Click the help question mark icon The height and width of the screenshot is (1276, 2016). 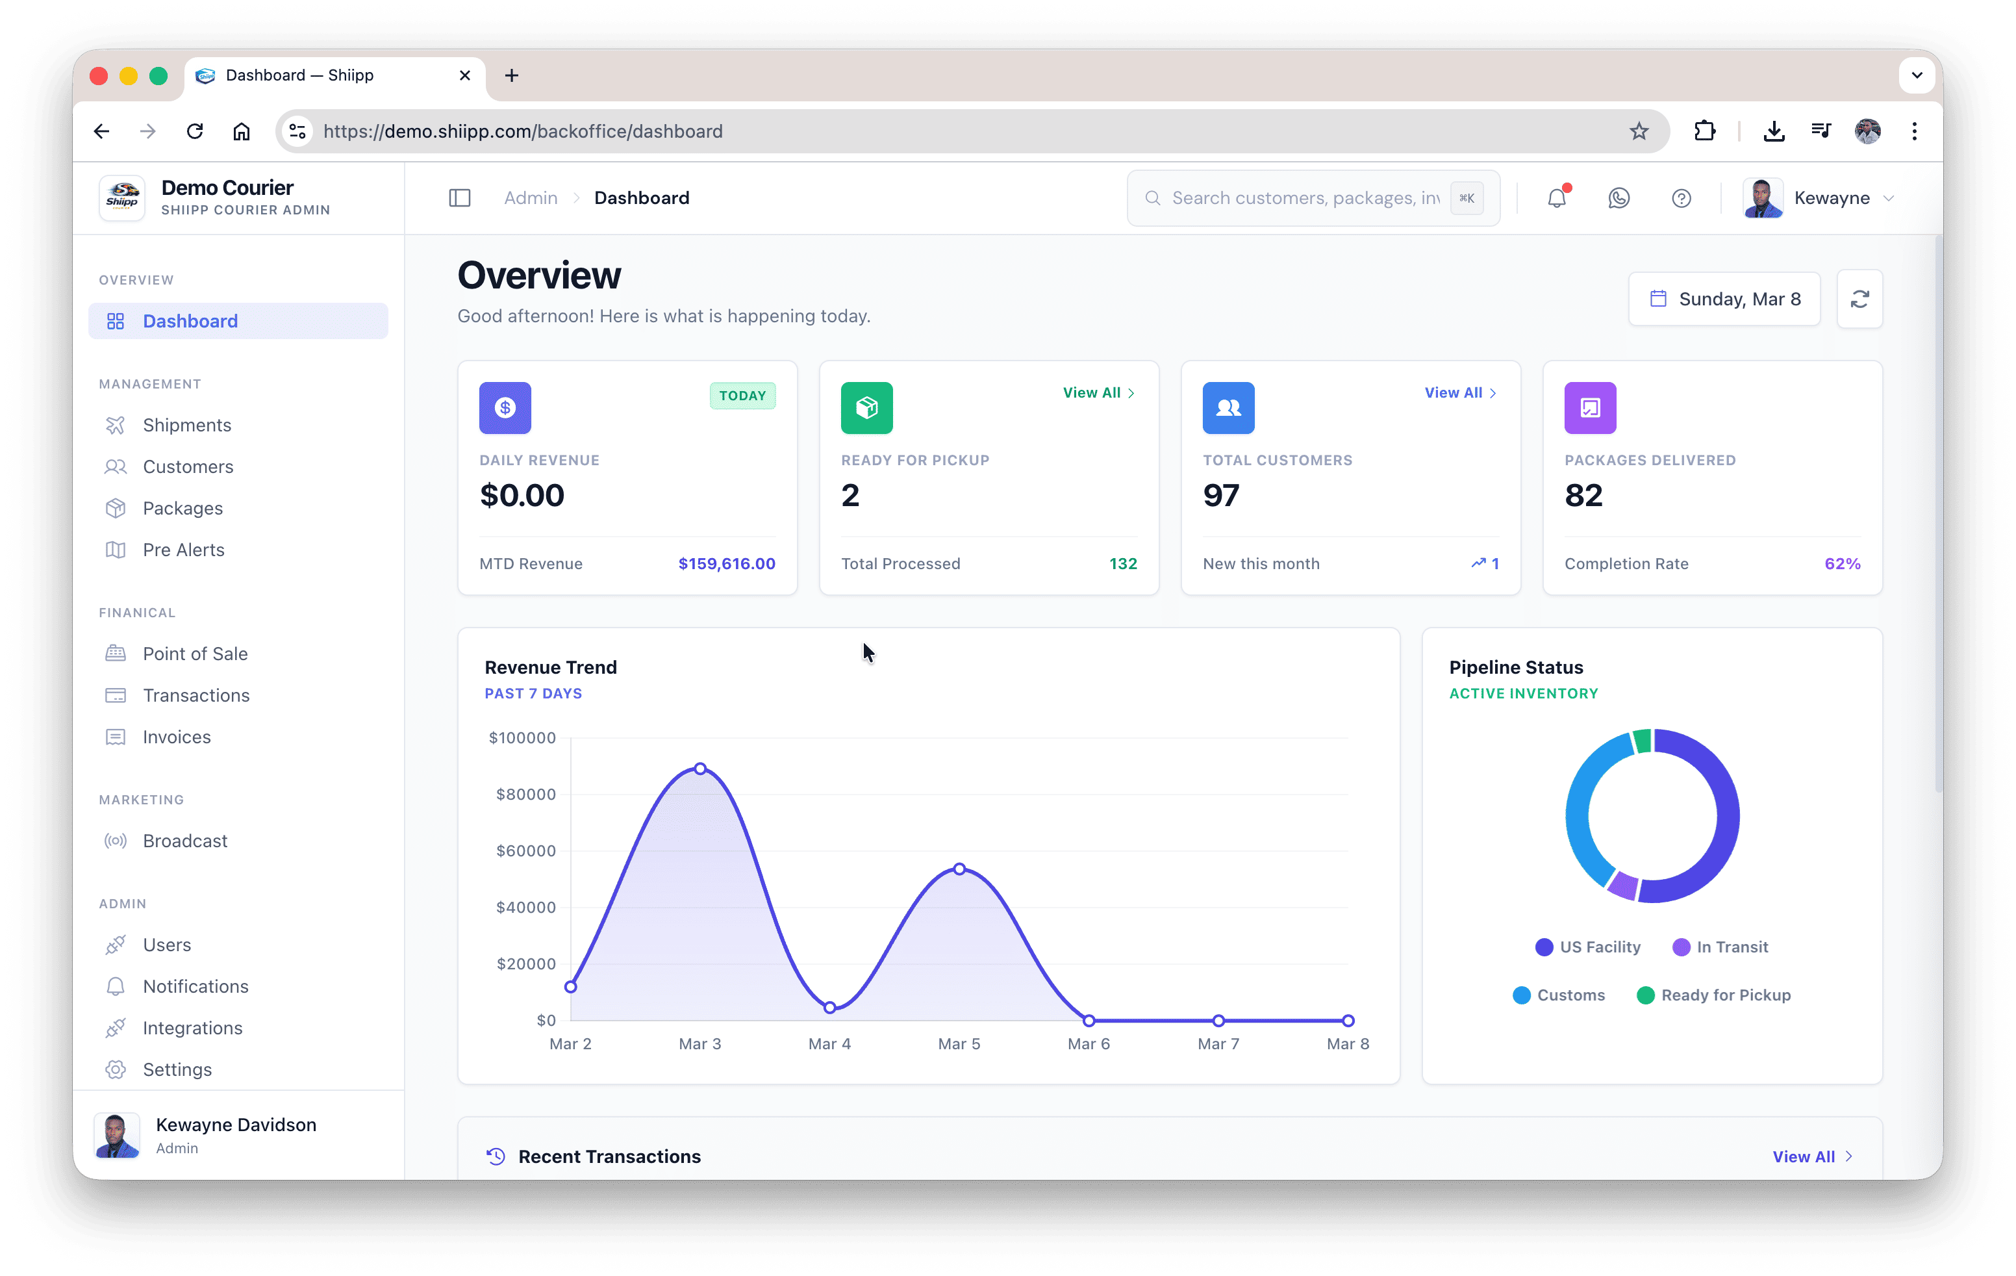(1681, 198)
